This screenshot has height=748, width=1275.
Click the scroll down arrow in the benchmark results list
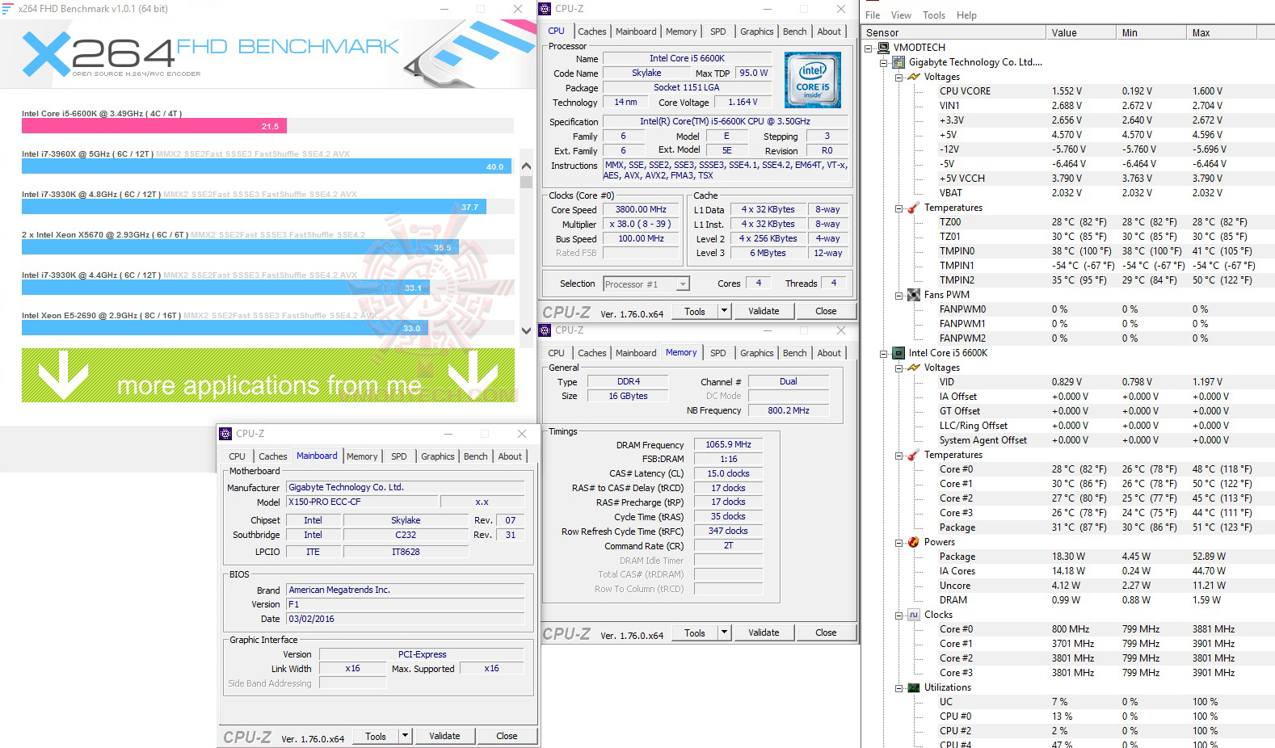[527, 329]
